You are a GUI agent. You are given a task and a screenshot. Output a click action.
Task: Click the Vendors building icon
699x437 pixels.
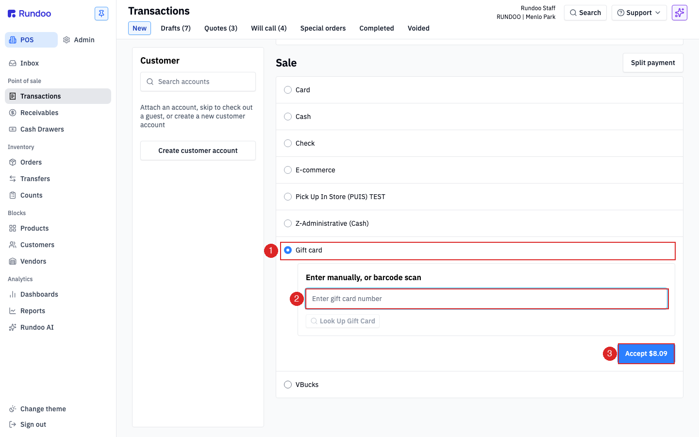(x=13, y=261)
